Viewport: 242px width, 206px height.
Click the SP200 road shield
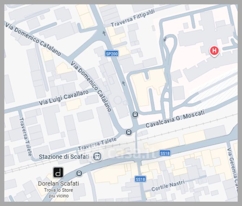coord(112,54)
